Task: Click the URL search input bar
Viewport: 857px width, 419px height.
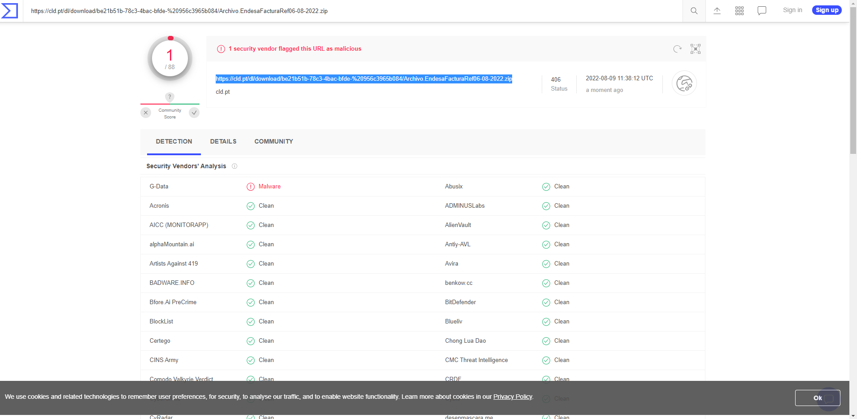Action: click(x=314, y=11)
